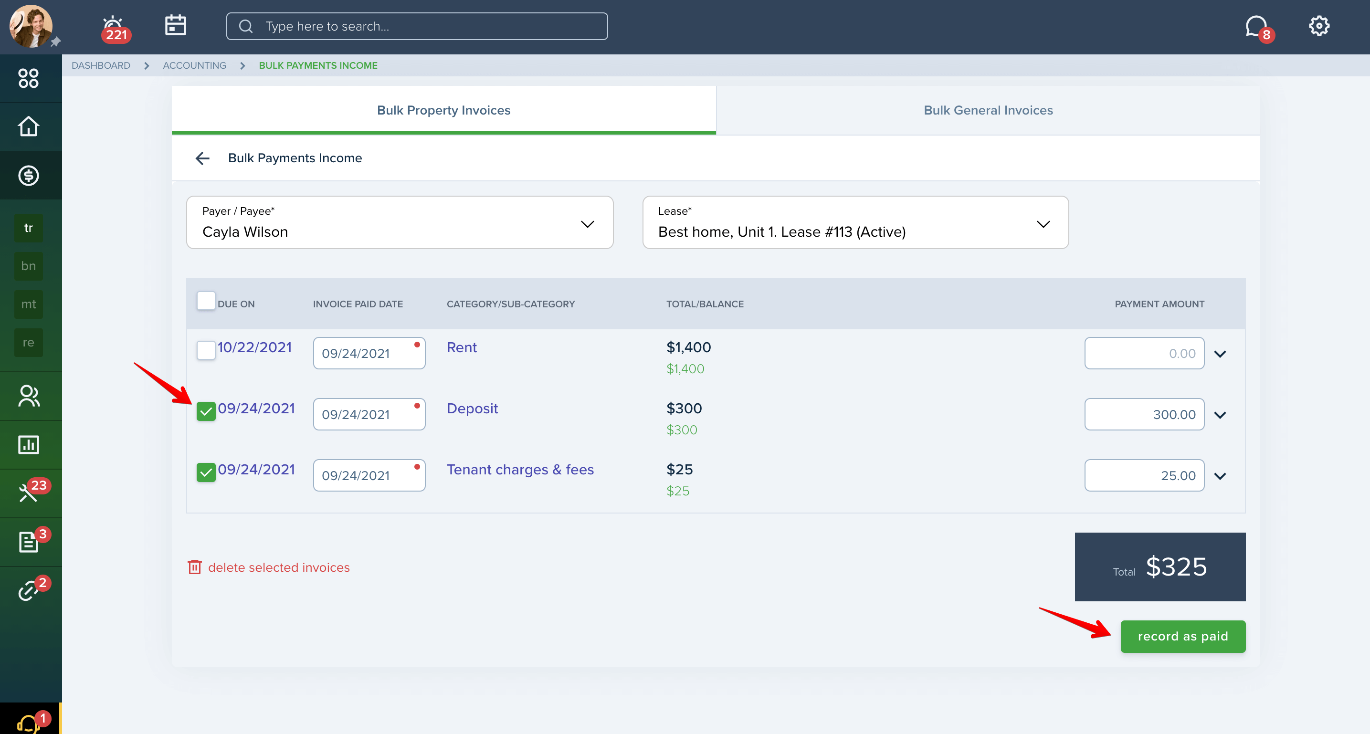1370x734 pixels.
Task: Open the calendar icon in top bar
Action: (x=175, y=25)
